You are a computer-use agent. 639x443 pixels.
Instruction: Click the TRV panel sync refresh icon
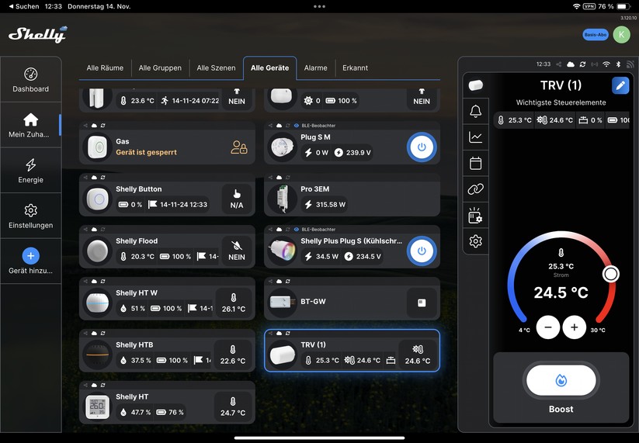[x=583, y=64]
